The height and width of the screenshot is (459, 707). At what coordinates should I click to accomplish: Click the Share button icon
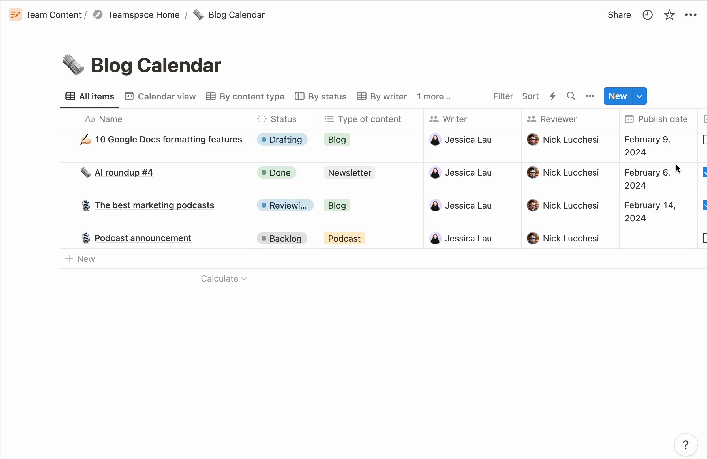(618, 14)
